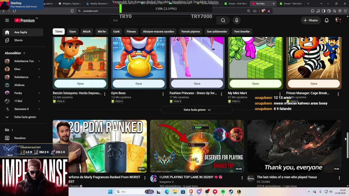Select the Müzik filter chip
This screenshot has height=196, width=349.
coord(87,32)
